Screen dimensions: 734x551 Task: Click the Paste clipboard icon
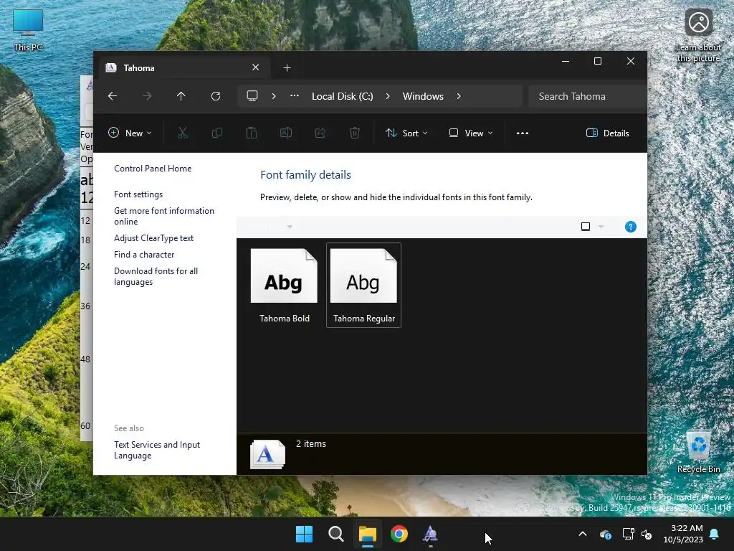(x=252, y=133)
